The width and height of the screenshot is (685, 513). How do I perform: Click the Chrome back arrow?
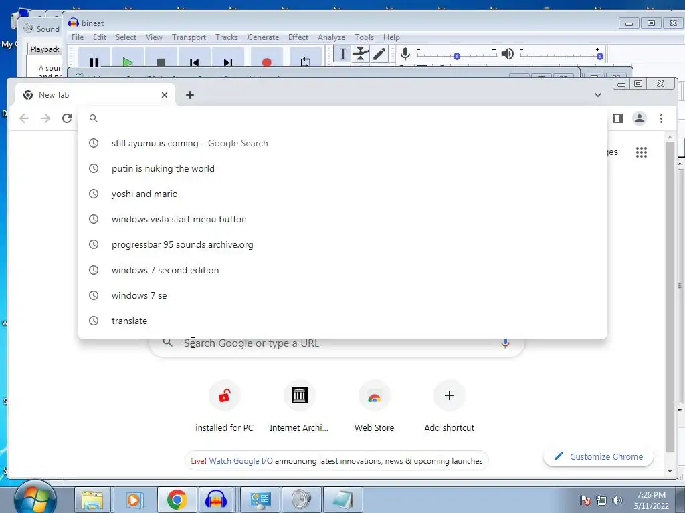(x=24, y=118)
